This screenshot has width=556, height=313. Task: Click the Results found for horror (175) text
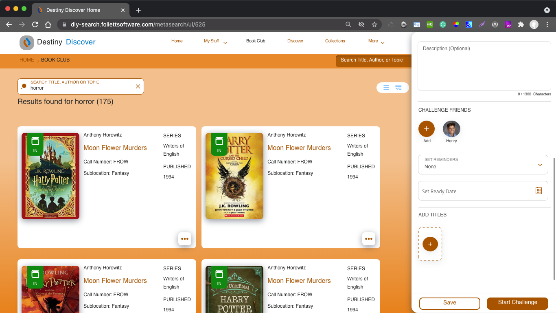pos(66,101)
